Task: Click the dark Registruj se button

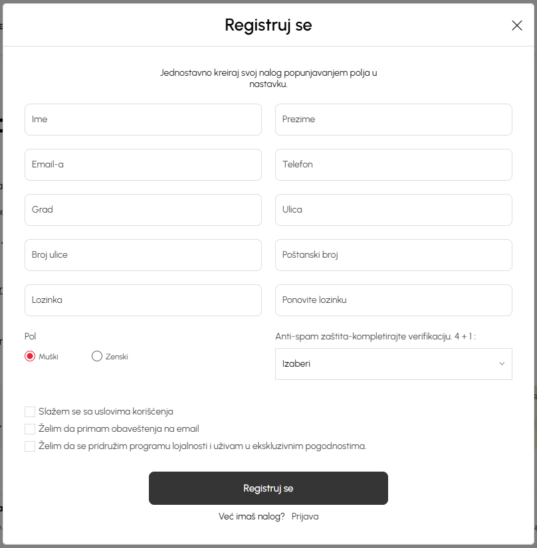Action: click(268, 488)
